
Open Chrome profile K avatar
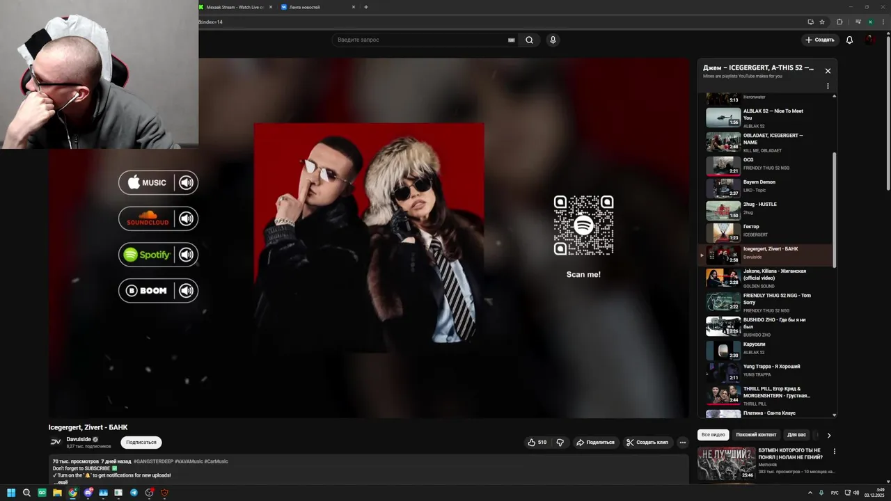coord(870,22)
